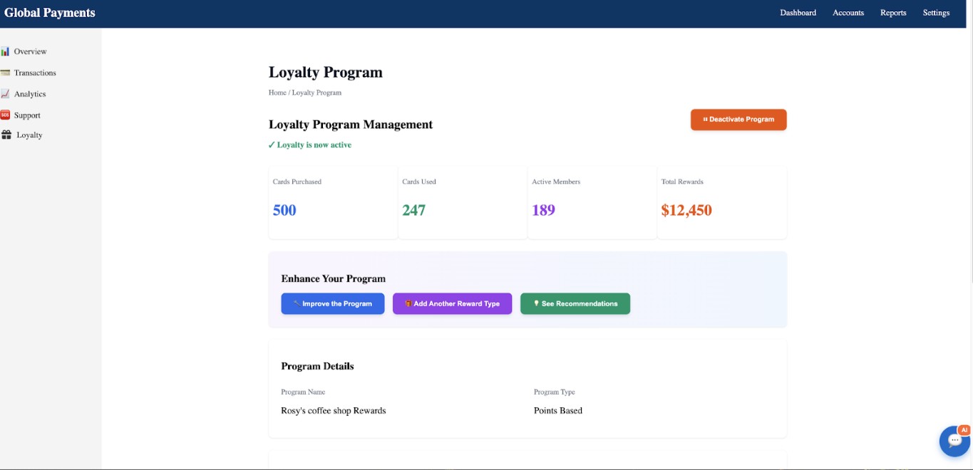Click the Global Payments logo
The image size is (973, 470).
(50, 13)
